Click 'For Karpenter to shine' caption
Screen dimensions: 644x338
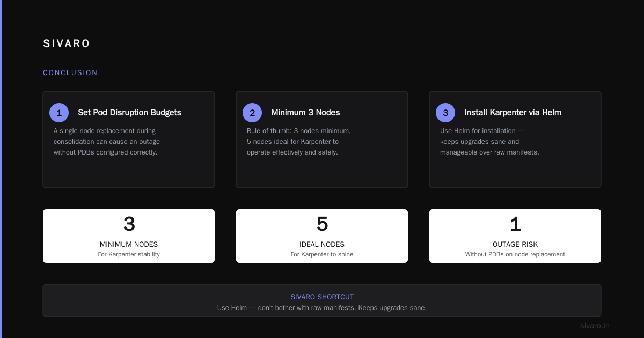[x=322, y=254]
